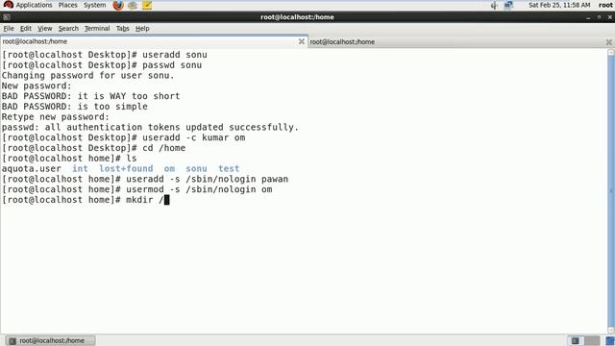
Task: Click 'aquota.user' in ls output
Action: (32, 169)
